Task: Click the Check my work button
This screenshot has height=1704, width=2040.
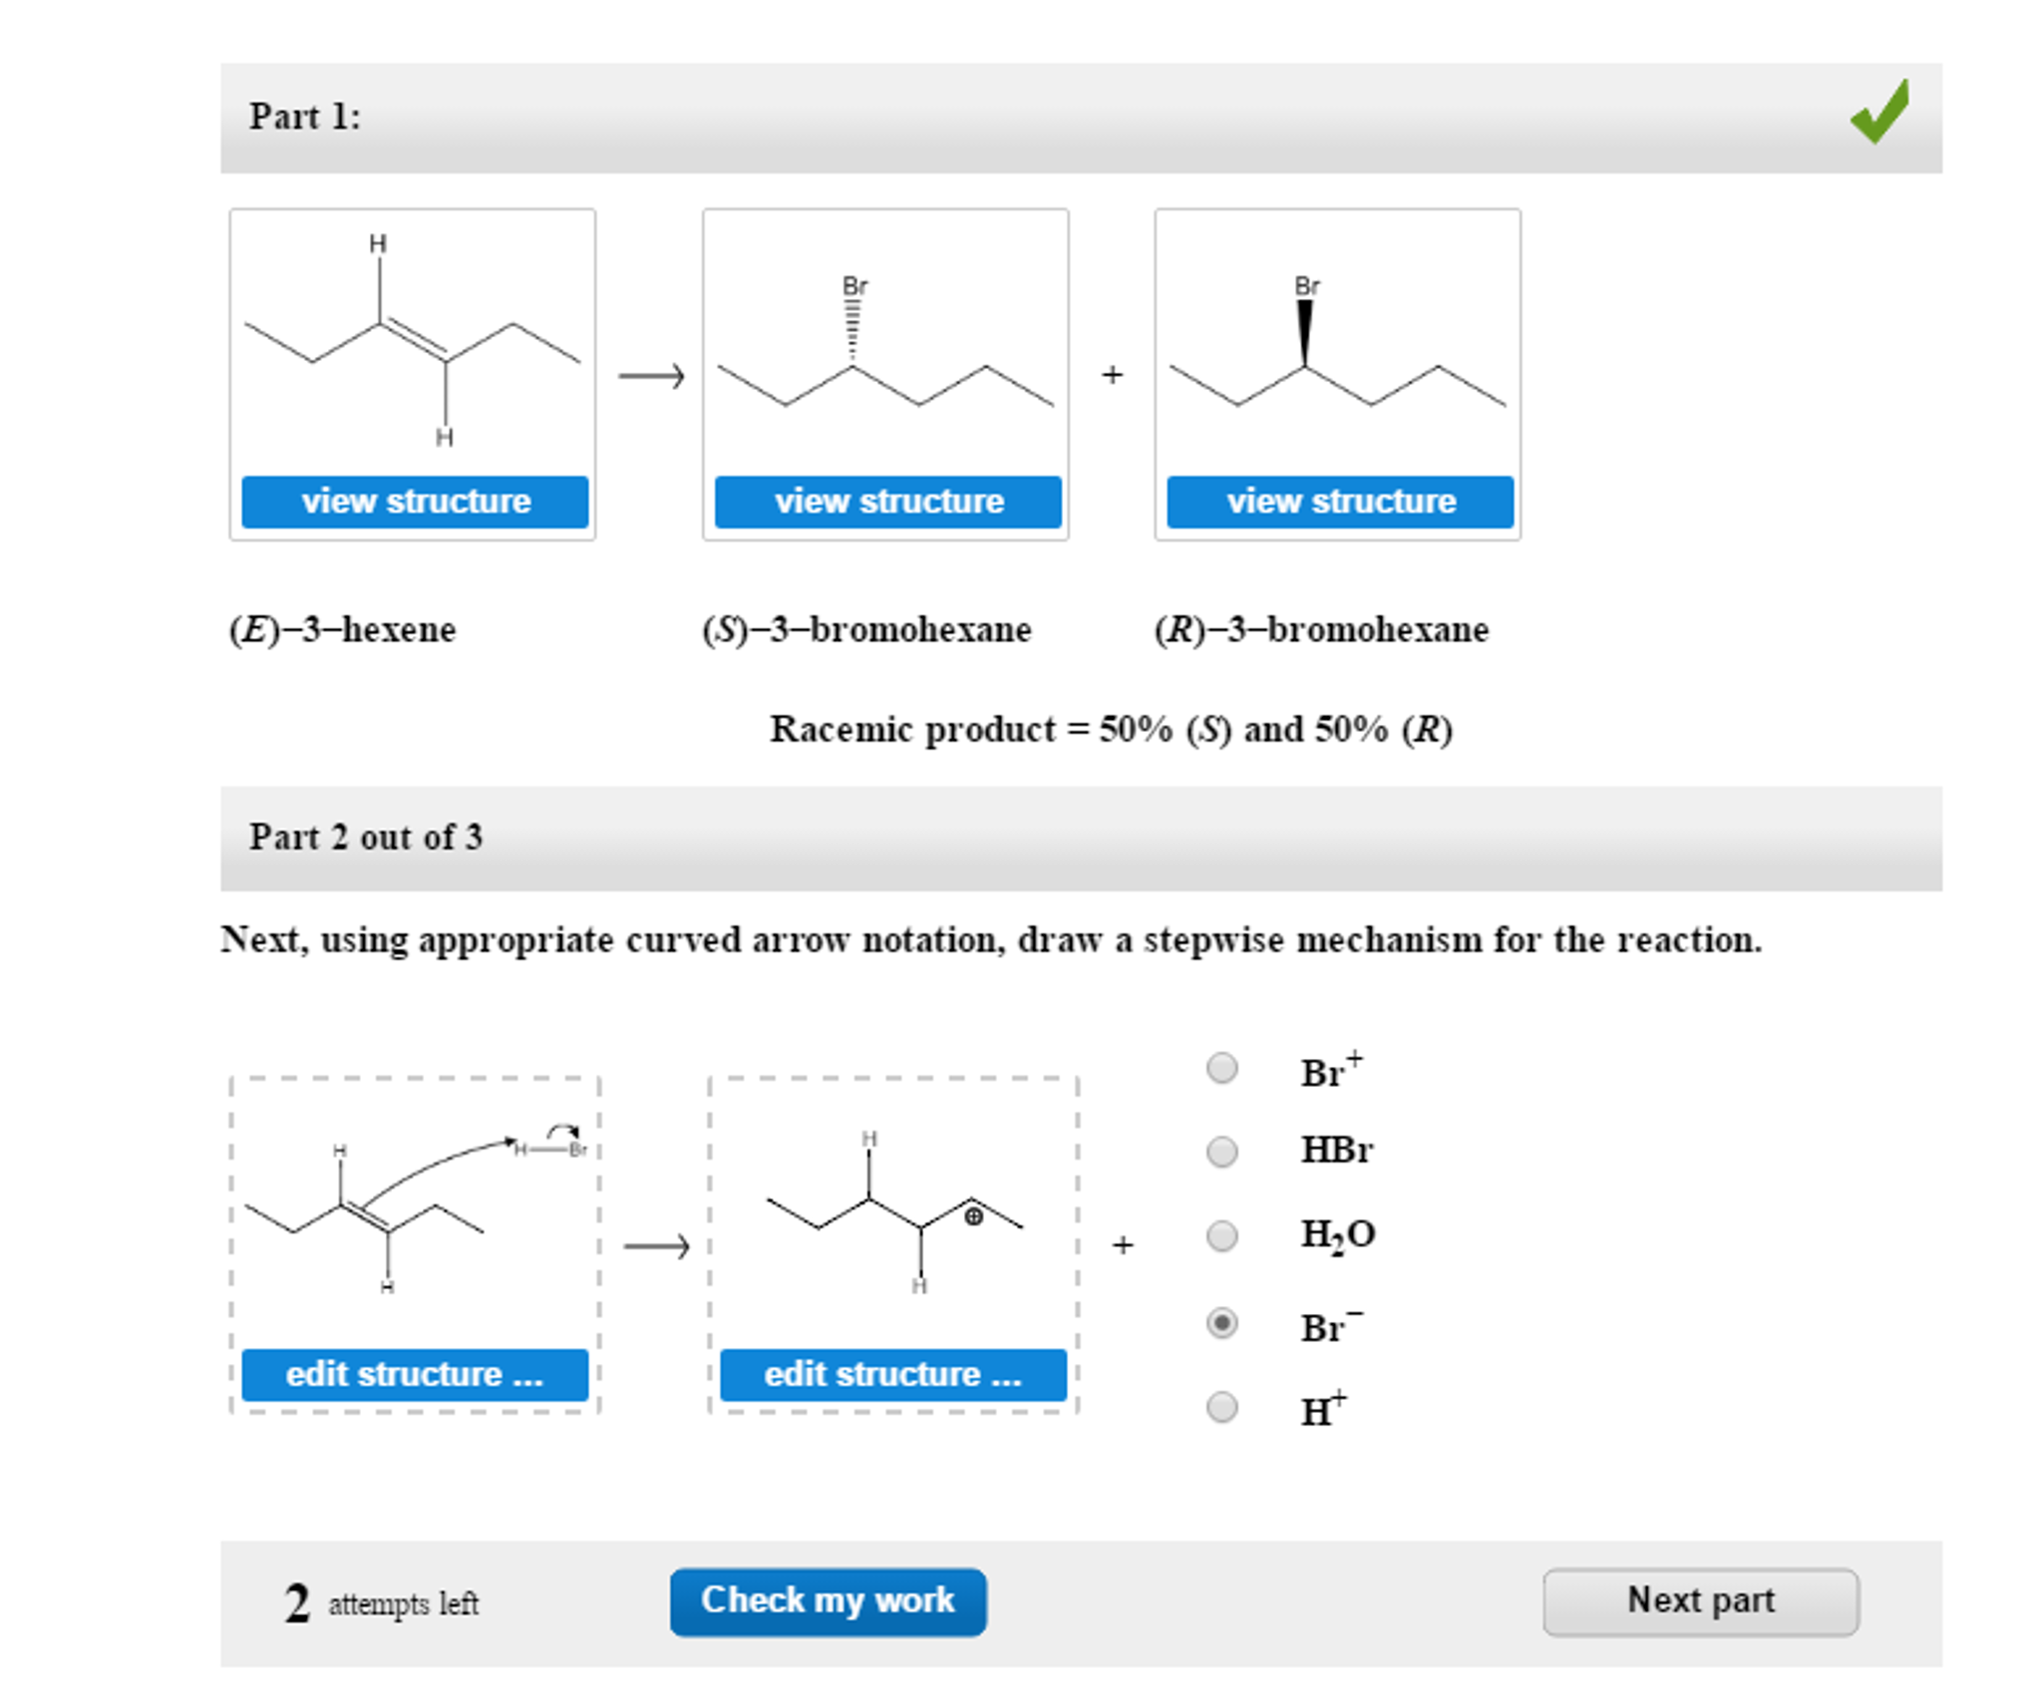Action: pyautogui.click(x=830, y=1599)
